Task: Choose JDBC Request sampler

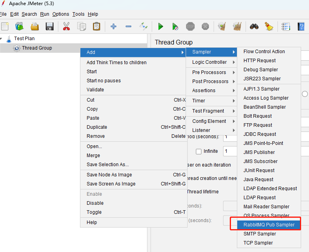Action: (x=269, y=134)
